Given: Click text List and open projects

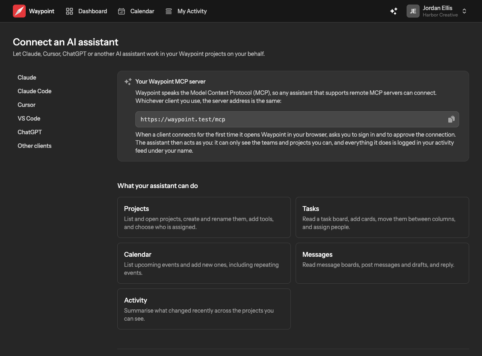Looking at the screenshot, I should 199,223.
